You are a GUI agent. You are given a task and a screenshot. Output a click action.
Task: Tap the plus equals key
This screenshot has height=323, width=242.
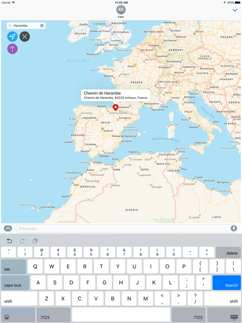tap(207, 252)
